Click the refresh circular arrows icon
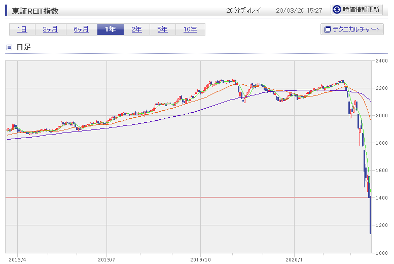Image resolution: width=394 pixels, height=264 pixels. pos(337,10)
